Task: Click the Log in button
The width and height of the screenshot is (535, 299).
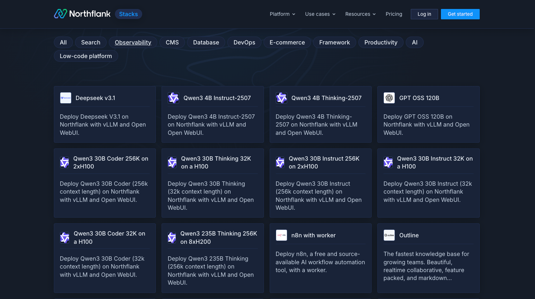Action: coord(424,14)
